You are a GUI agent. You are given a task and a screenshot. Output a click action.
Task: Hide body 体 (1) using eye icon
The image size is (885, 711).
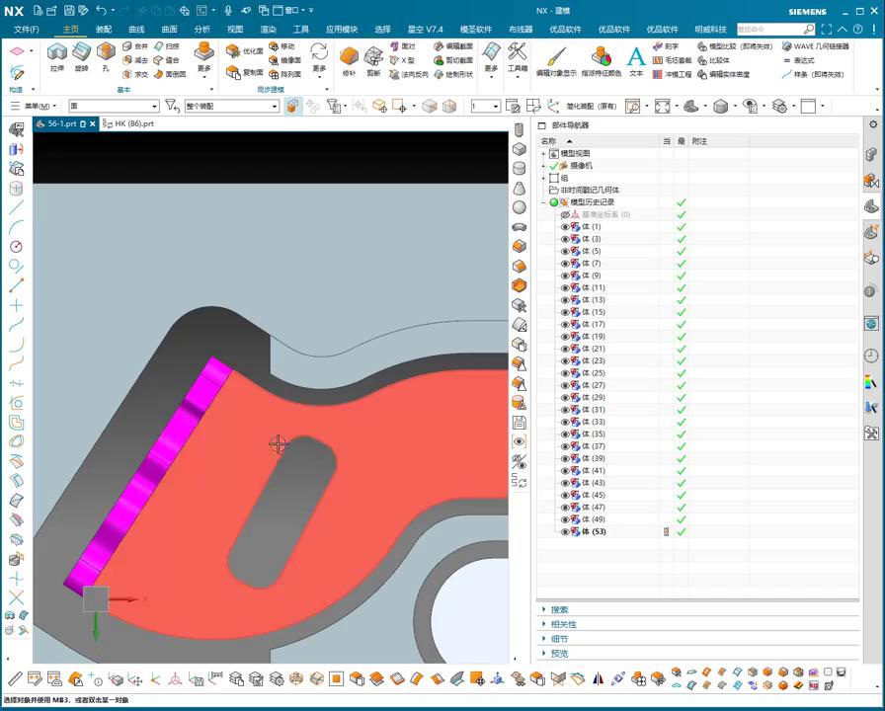[566, 227]
